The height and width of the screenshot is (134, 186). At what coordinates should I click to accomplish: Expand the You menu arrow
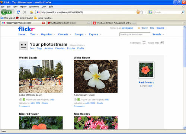[x=37, y=34]
